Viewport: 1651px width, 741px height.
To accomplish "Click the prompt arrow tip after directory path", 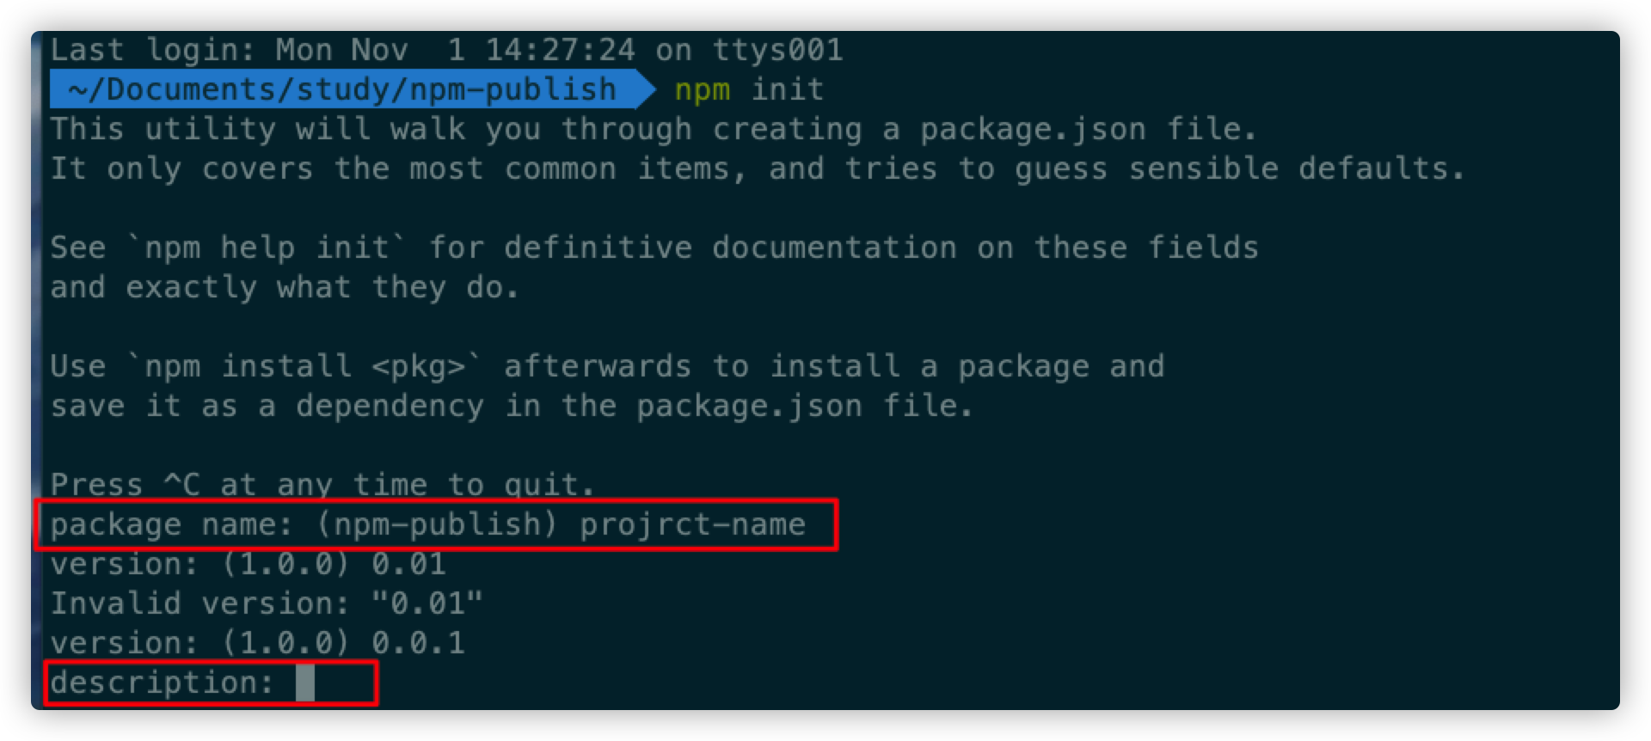I will point(647,89).
